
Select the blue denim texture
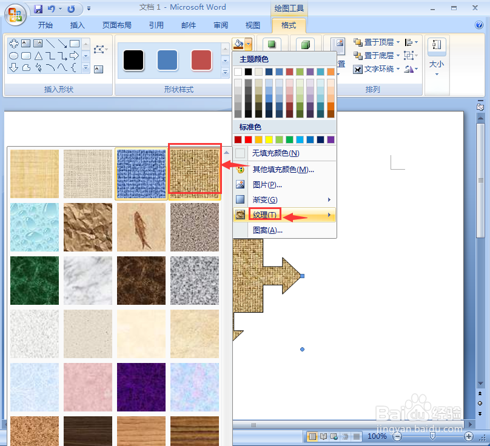point(141,174)
